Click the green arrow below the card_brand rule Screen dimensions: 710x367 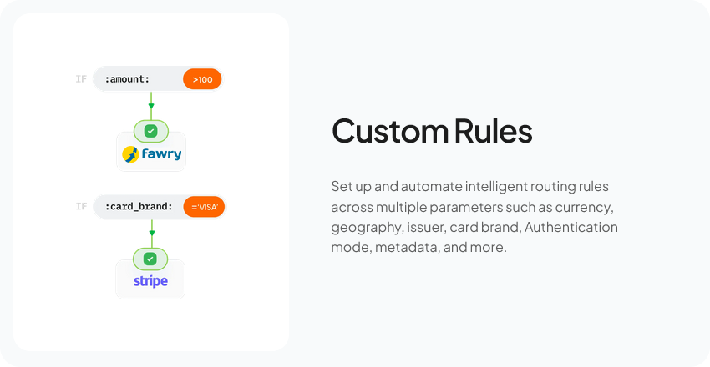click(x=151, y=229)
